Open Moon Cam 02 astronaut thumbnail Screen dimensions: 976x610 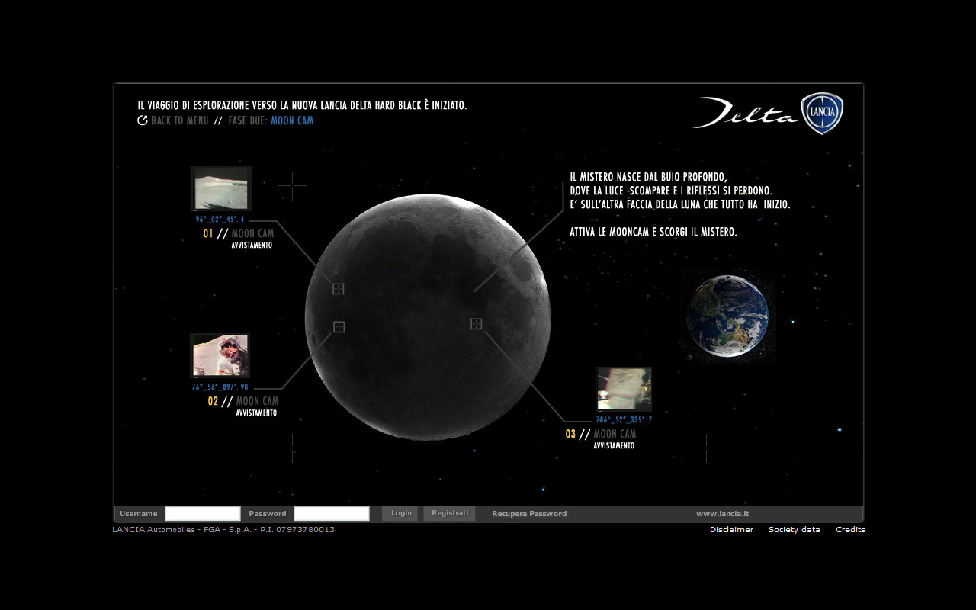click(x=220, y=355)
